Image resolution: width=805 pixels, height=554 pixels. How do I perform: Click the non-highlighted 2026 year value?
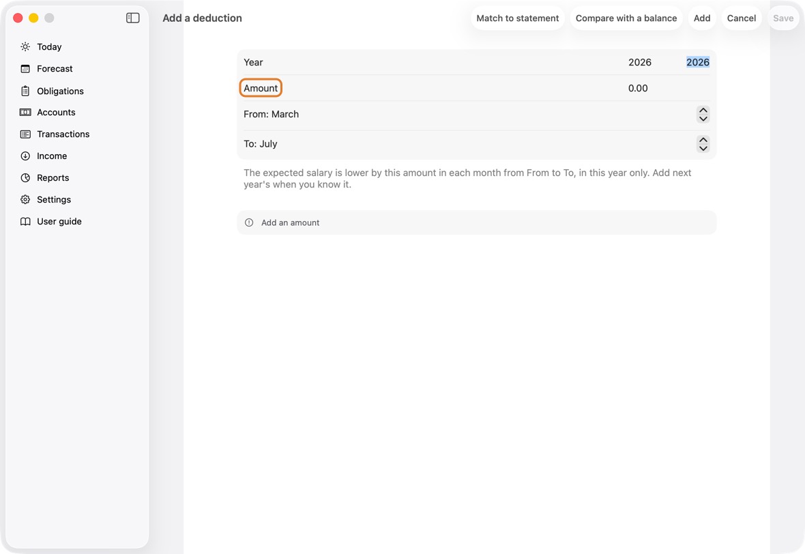640,62
